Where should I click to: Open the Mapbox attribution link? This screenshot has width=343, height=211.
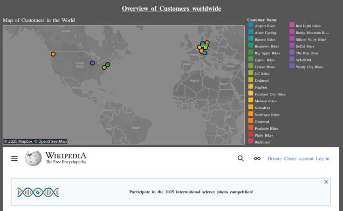point(19,141)
